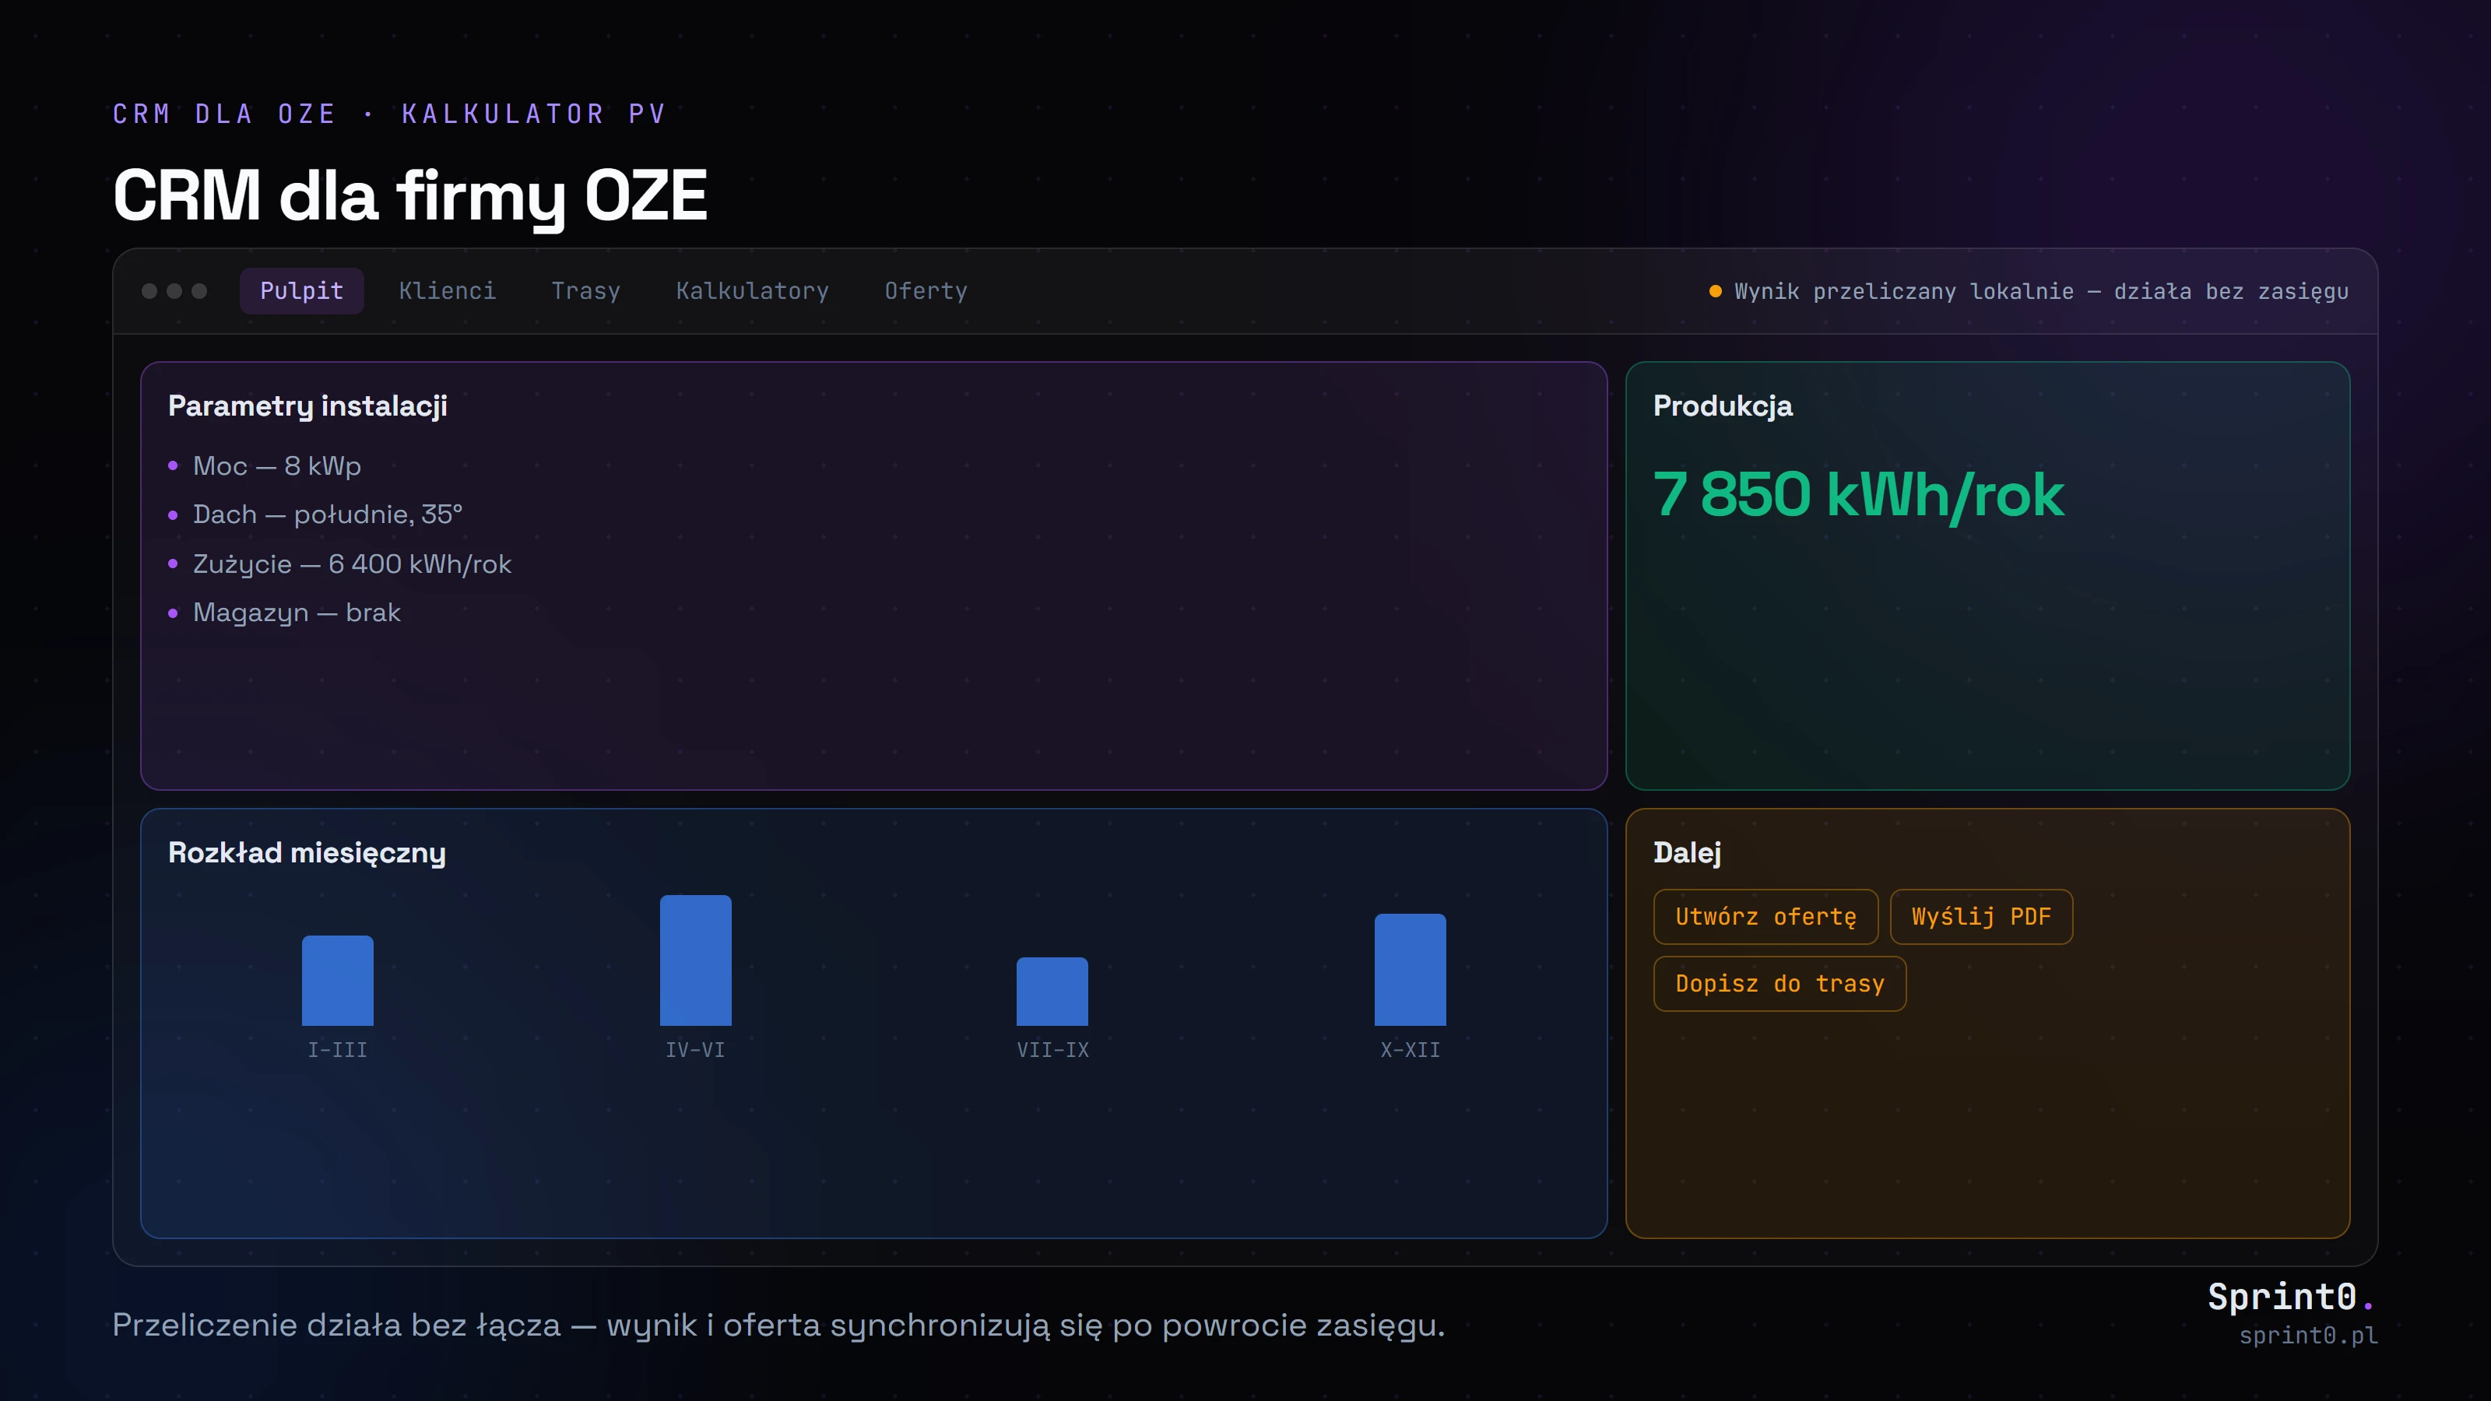This screenshot has width=2491, height=1401.
Task: Click the Dopisz do trasy button
Action: pos(1780,983)
